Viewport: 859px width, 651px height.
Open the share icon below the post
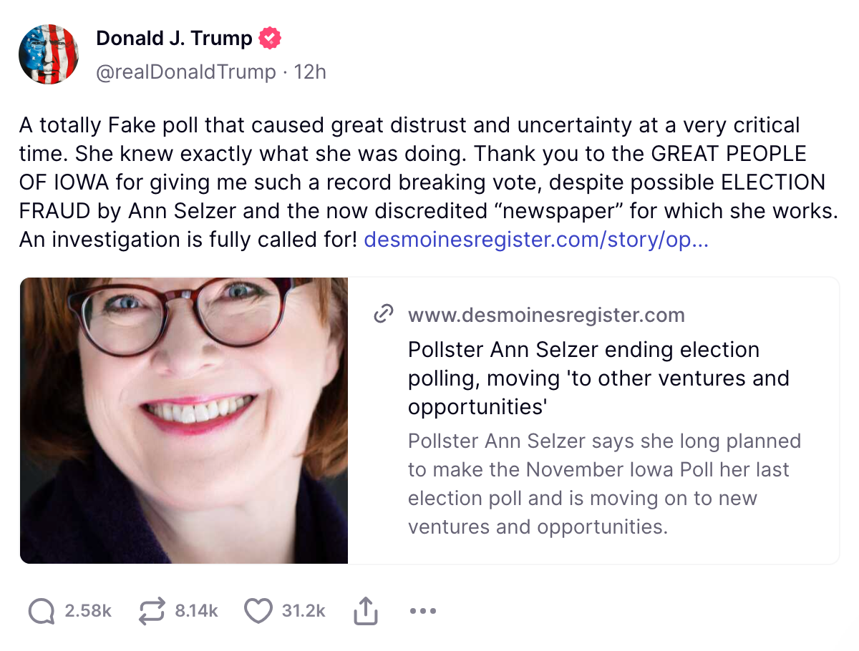point(366,611)
